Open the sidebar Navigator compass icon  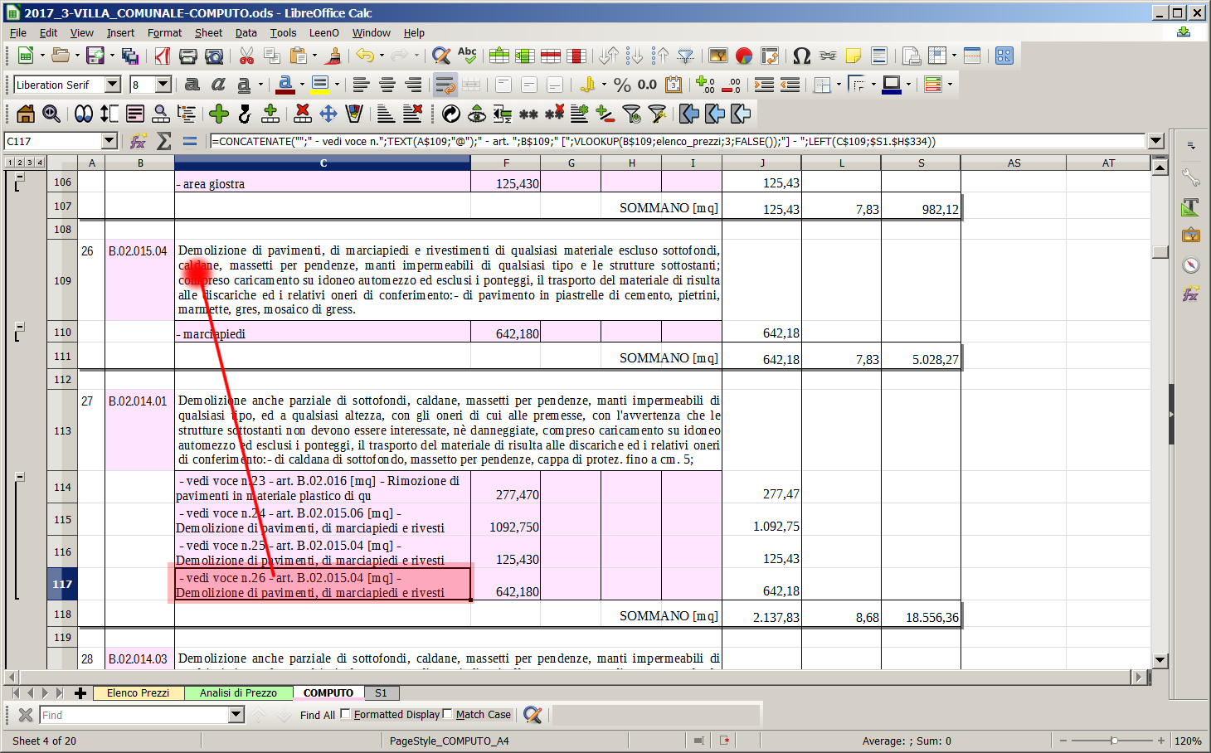pyautogui.click(x=1191, y=265)
